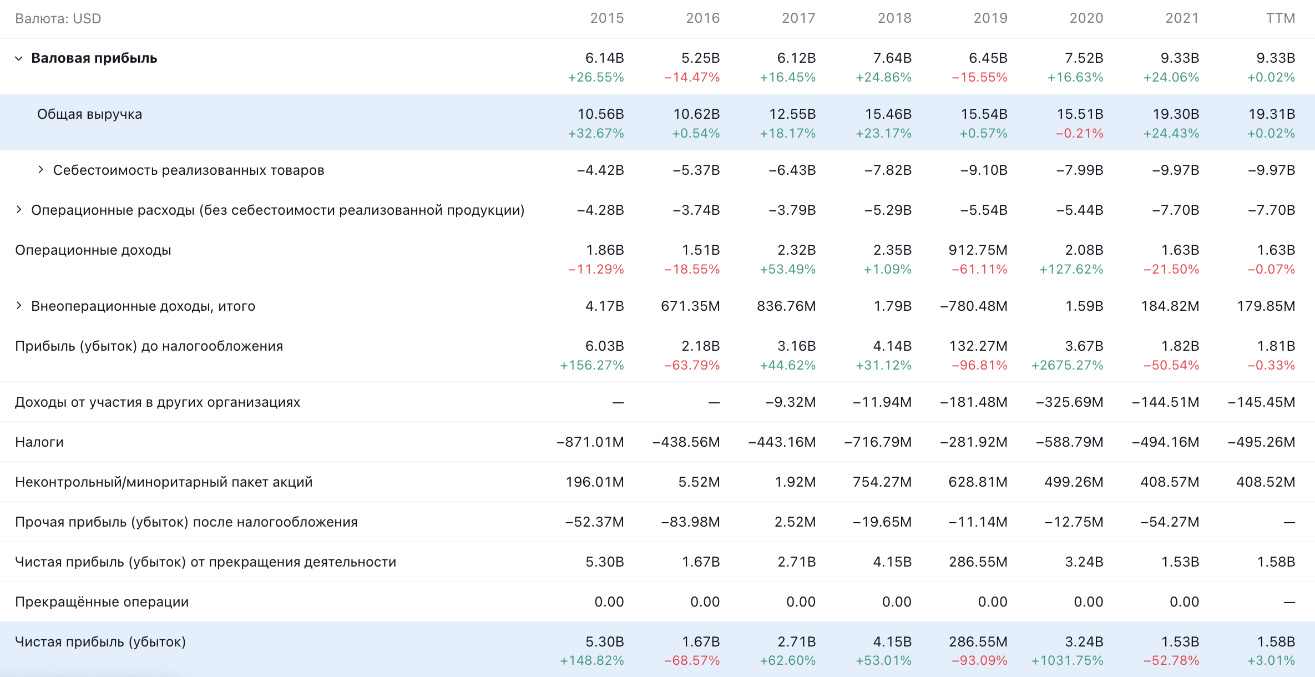The width and height of the screenshot is (1315, 677).
Task: Select the Общая выручка row label
Action: tap(90, 114)
